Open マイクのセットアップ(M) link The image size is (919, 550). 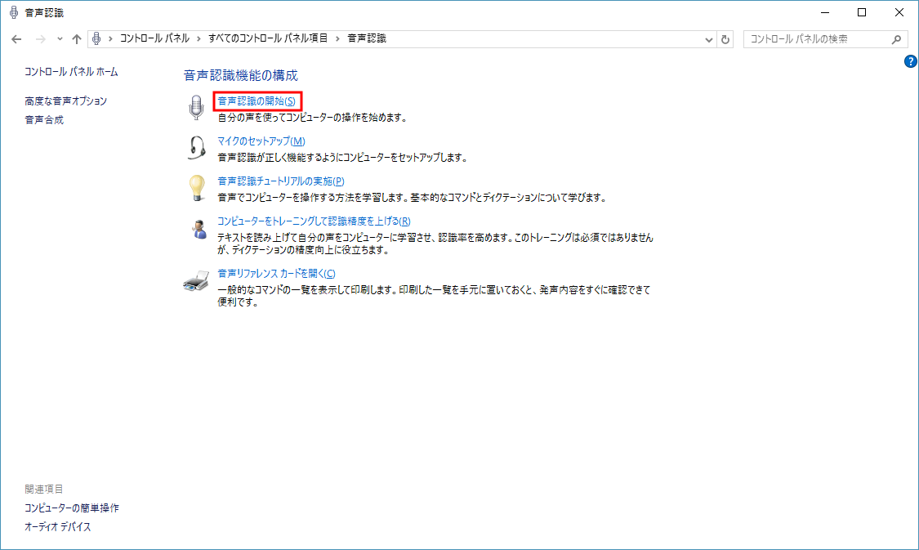[261, 141]
